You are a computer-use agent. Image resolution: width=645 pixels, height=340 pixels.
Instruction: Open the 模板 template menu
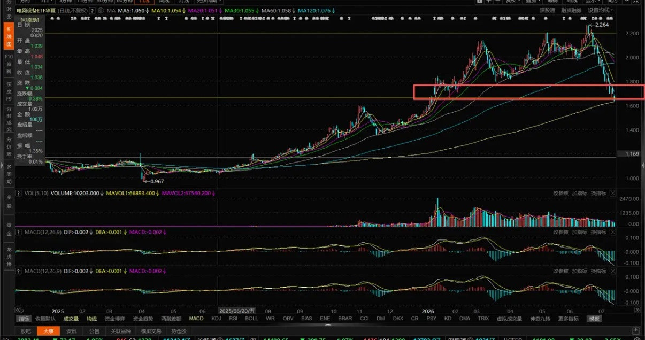point(594,319)
